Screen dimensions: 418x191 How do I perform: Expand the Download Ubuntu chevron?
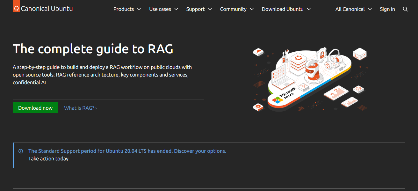tap(309, 9)
